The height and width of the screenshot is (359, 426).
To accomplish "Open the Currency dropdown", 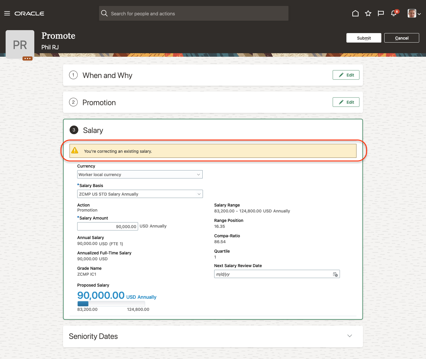I will (140, 175).
